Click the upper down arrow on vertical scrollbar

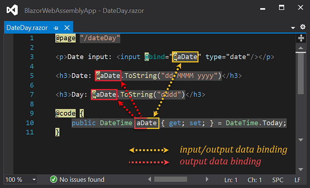point(301,140)
